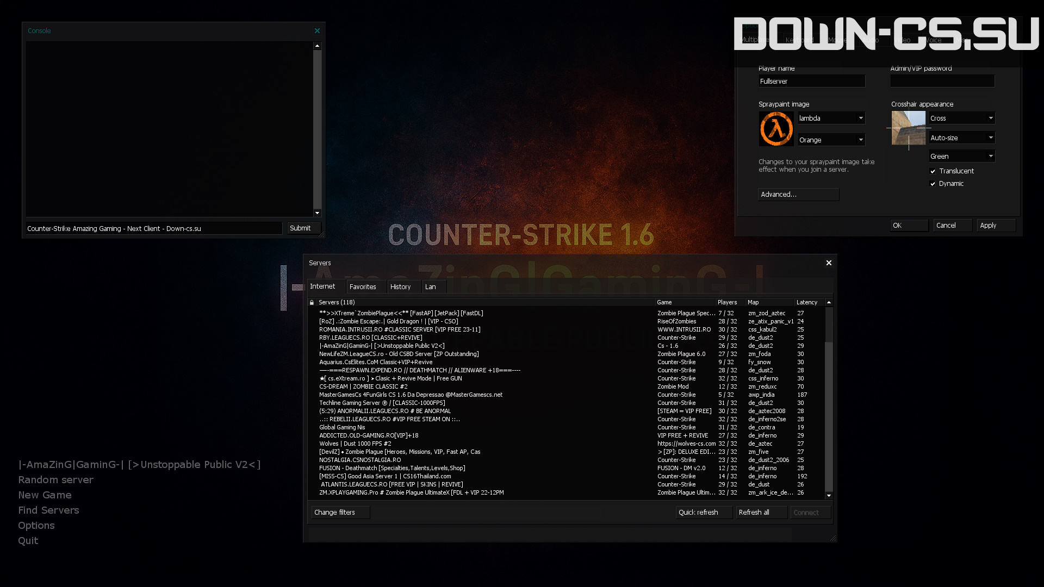Confirm options with the OK button
The image size is (1044, 587).
[x=909, y=226]
